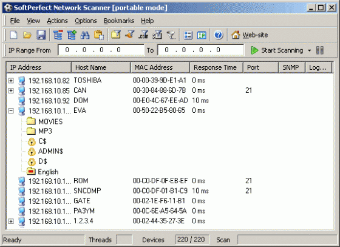
Task: Expand the 192.168.10.85 CAN node
Action: pos(11,90)
